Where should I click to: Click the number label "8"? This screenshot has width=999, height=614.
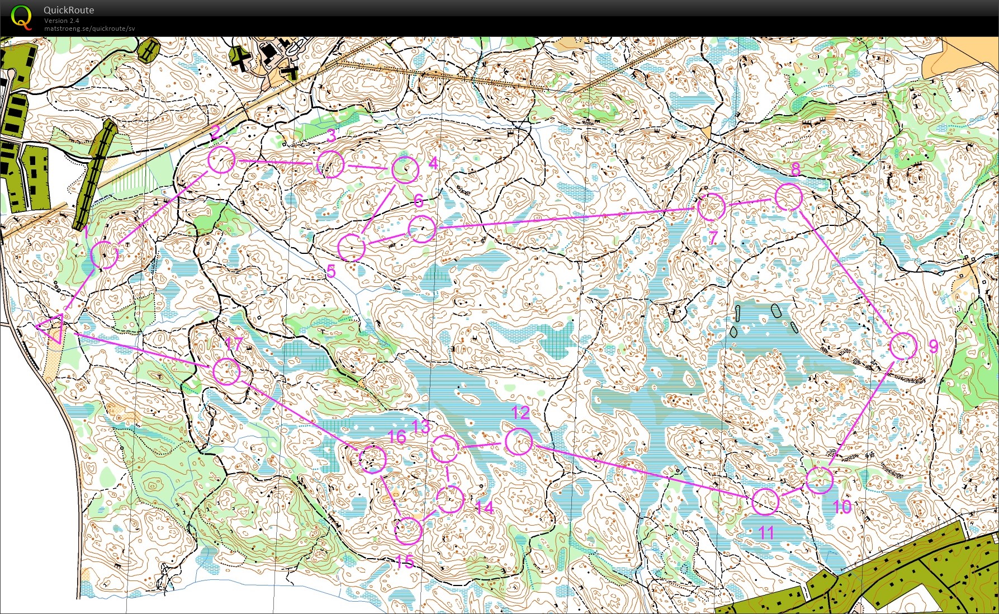tap(796, 169)
